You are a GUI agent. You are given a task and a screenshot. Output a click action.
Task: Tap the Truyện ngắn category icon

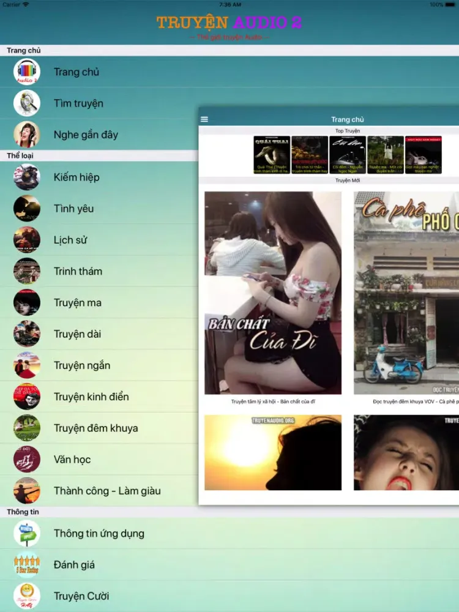(x=27, y=365)
